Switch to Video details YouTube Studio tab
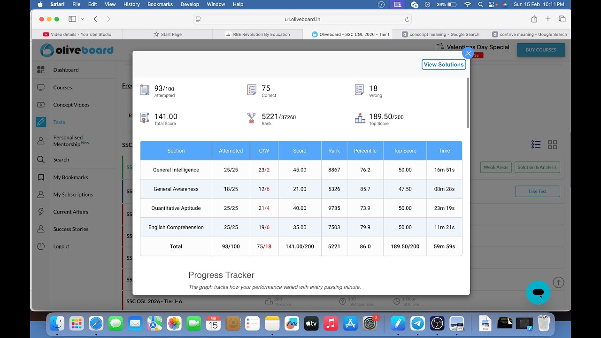The image size is (601, 338). pos(77,34)
